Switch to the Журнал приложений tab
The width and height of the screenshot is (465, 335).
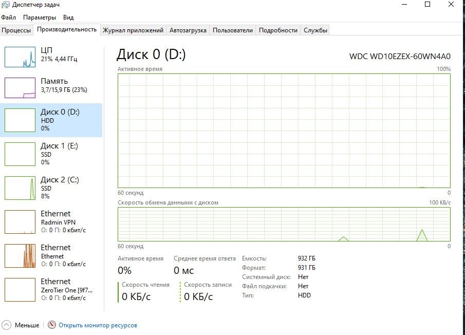(133, 30)
